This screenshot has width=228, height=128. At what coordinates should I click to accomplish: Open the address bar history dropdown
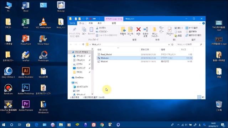click(x=169, y=44)
